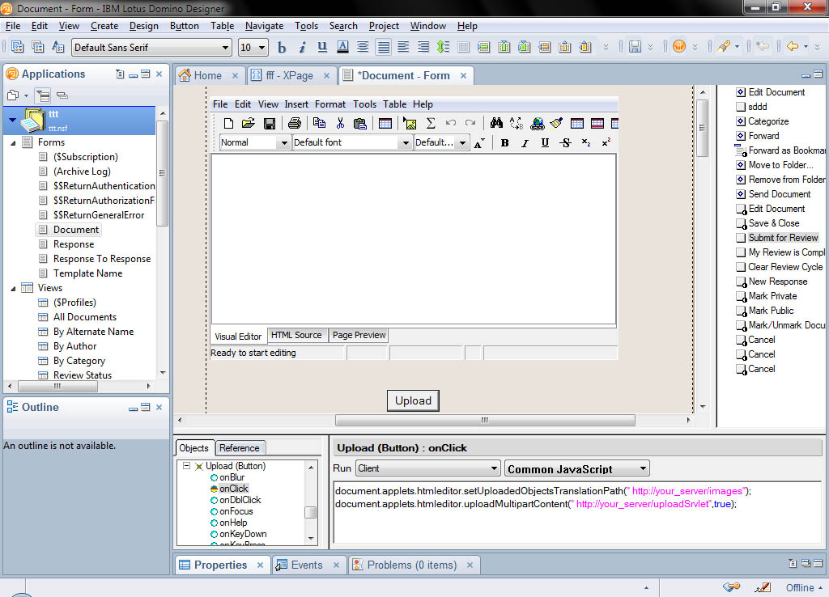The width and height of the screenshot is (829, 597).
Task: Click in the onClick JavaScript code editor
Action: [x=576, y=512]
